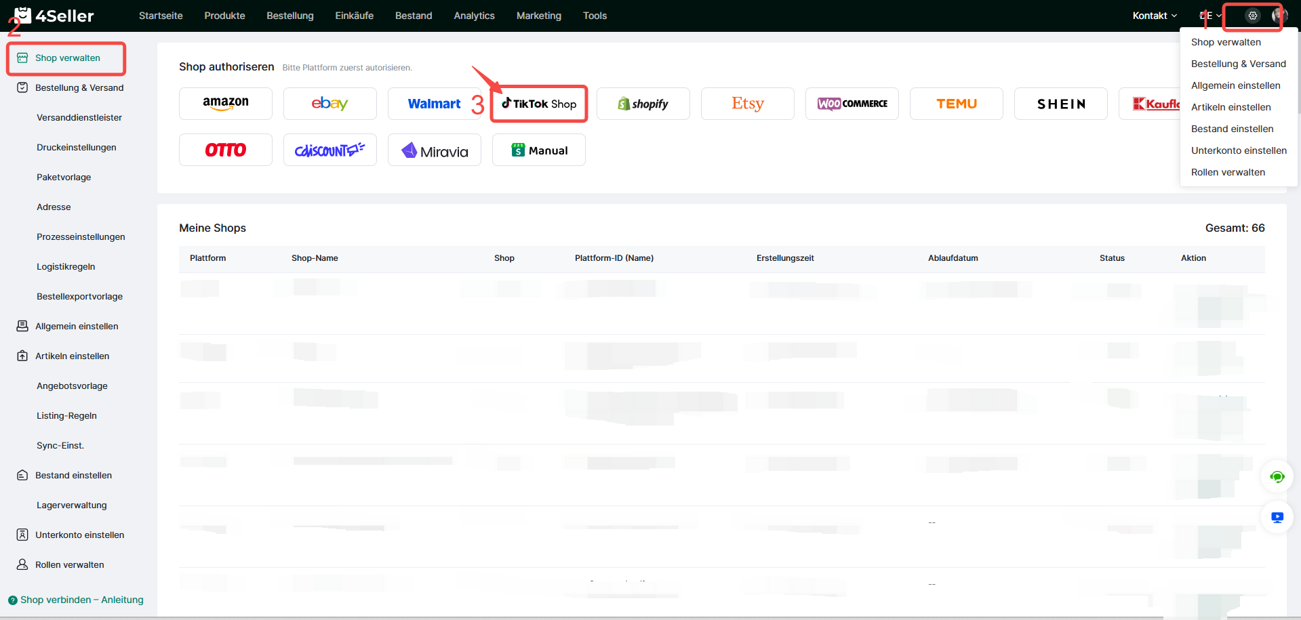Click the 4Seller logo
This screenshot has height=620, width=1301.
[56, 15]
